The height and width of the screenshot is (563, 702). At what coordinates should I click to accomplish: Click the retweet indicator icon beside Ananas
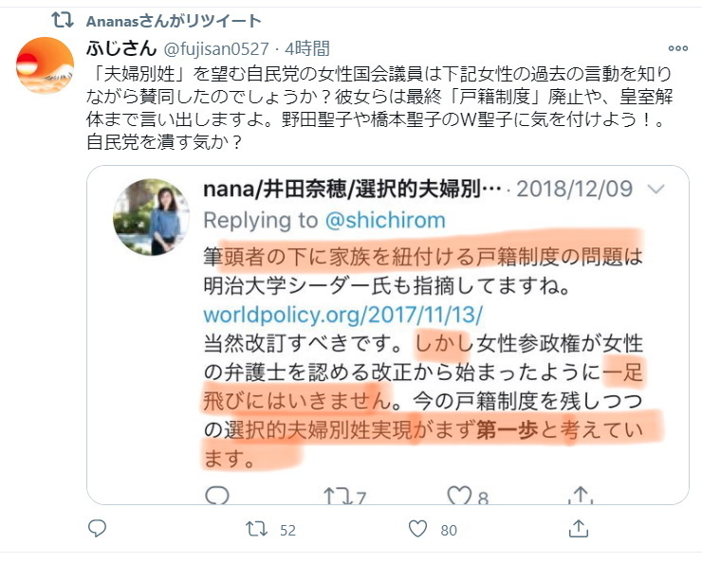pyautogui.click(x=63, y=20)
